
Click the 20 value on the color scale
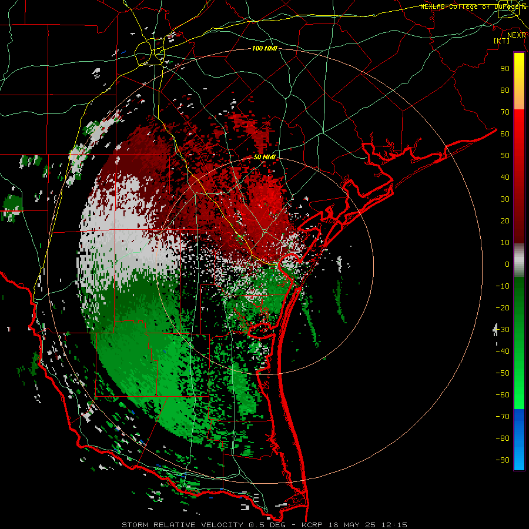505,220
